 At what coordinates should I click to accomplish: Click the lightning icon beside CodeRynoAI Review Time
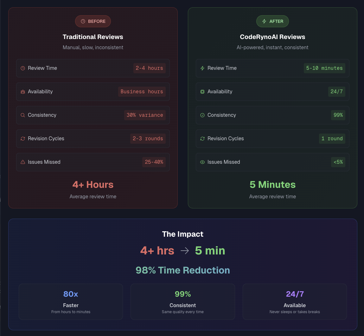point(202,68)
